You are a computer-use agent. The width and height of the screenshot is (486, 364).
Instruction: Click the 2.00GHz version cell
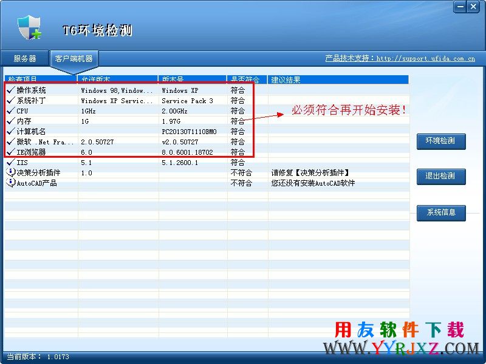174,111
